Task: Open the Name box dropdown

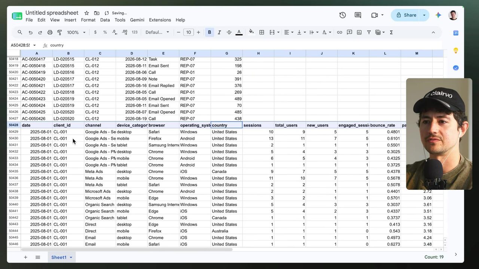Action: pyautogui.click(x=34, y=45)
